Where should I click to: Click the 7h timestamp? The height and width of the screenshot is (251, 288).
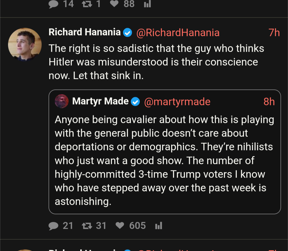[274, 33]
